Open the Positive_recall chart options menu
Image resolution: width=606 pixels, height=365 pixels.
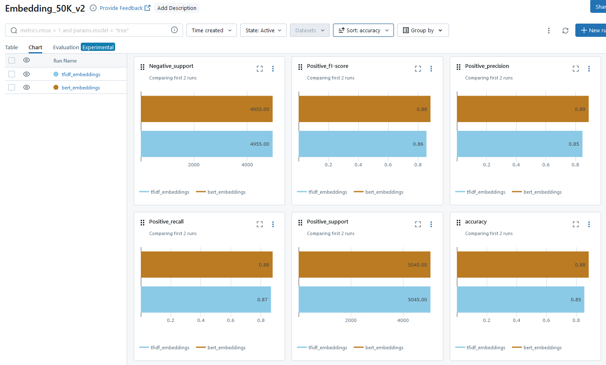click(x=273, y=224)
